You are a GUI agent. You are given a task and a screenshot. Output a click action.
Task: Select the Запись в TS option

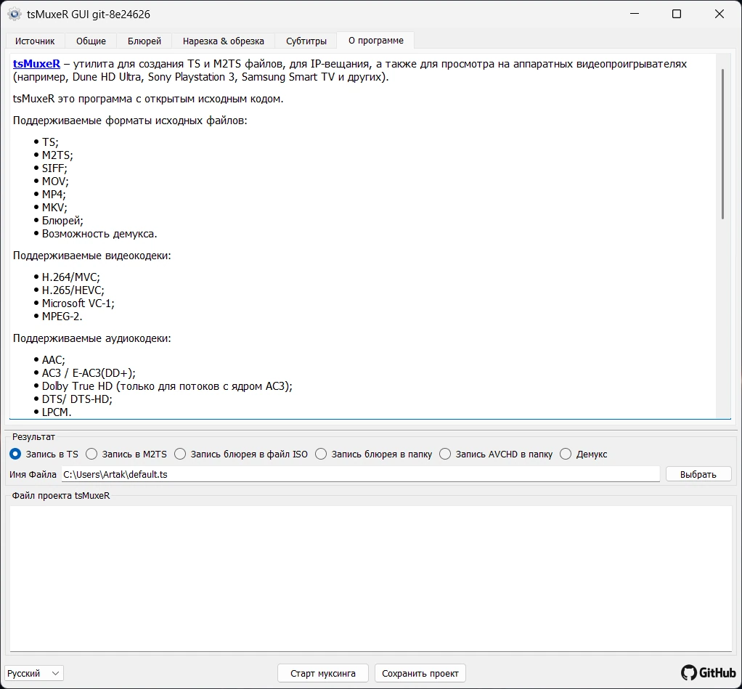pyautogui.click(x=44, y=454)
